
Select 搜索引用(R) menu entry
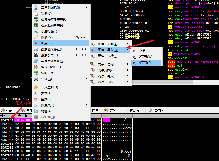pos(61,55)
